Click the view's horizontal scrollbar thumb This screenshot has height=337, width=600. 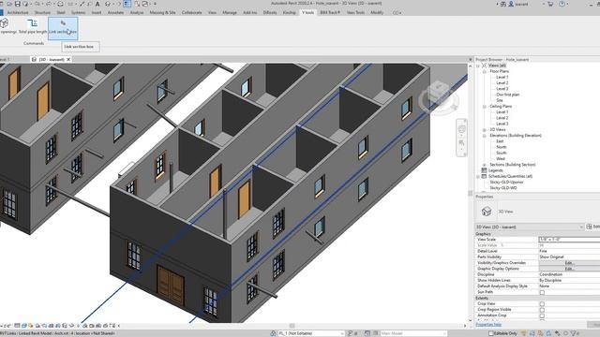click(292, 326)
